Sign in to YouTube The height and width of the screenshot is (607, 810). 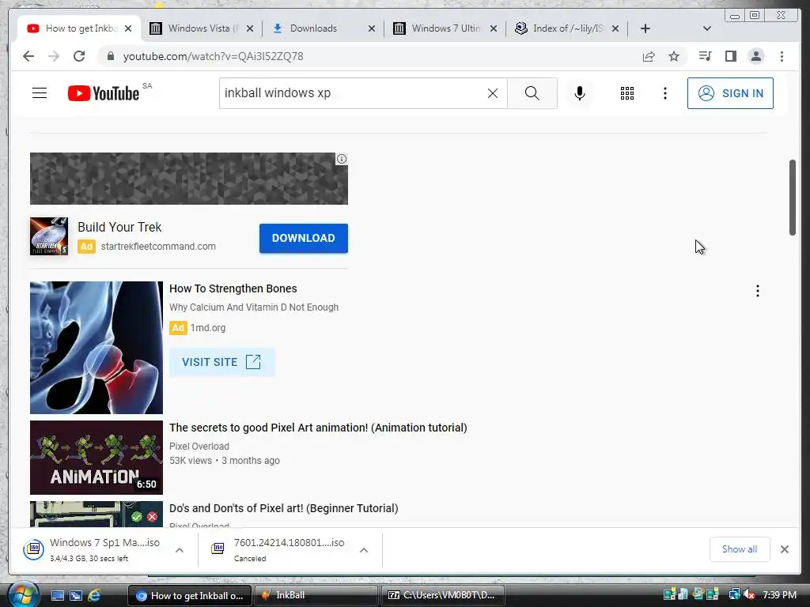click(730, 93)
